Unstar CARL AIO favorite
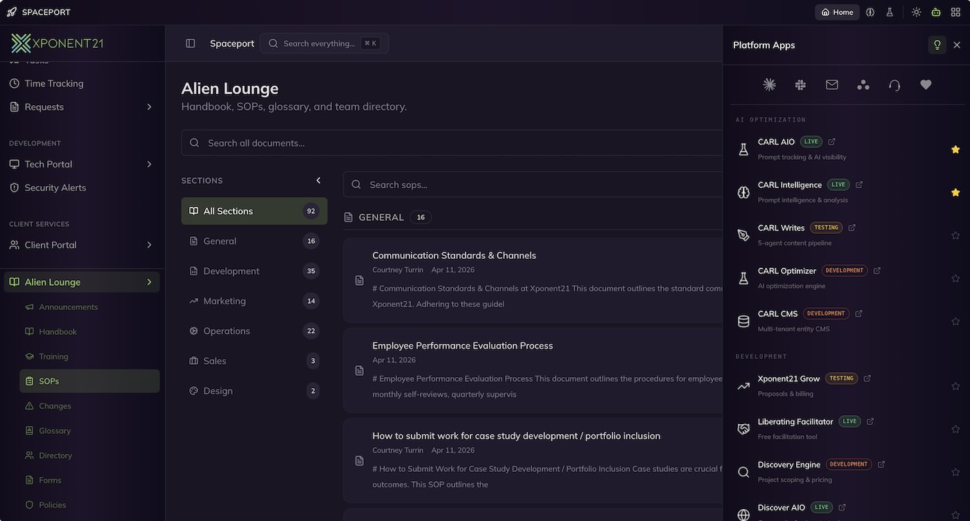 point(955,149)
